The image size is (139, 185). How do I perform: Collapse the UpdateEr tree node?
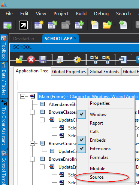[x=42, y=167]
